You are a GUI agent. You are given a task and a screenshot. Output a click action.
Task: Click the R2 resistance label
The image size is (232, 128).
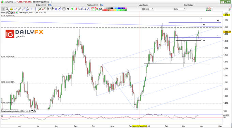pyautogui.click(x=218, y=21)
